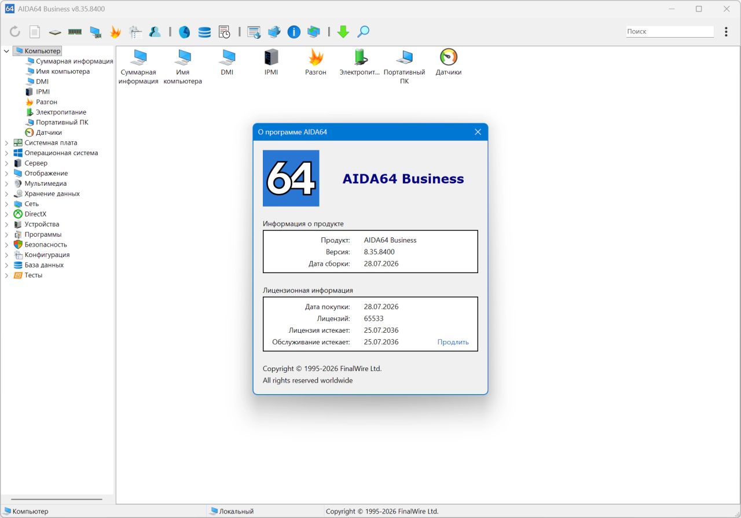Image resolution: width=741 pixels, height=518 pixels.
Task: Select Конфигурация in the sidebar tree
Action: click(47, 255)
